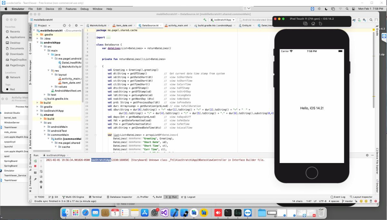Open Finder from the Dock
Image resolution: width=387 pixels, height=220 pixels.
tap(65, 213)
